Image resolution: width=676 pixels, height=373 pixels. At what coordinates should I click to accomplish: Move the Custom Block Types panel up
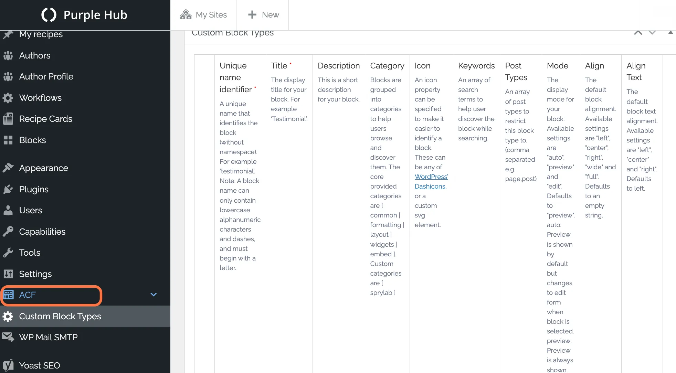[638, 33]
